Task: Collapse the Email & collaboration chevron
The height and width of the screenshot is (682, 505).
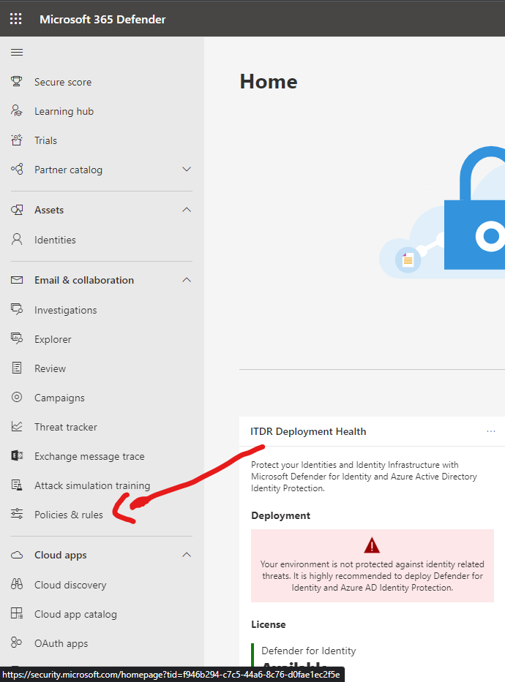Action: [187, 280]
